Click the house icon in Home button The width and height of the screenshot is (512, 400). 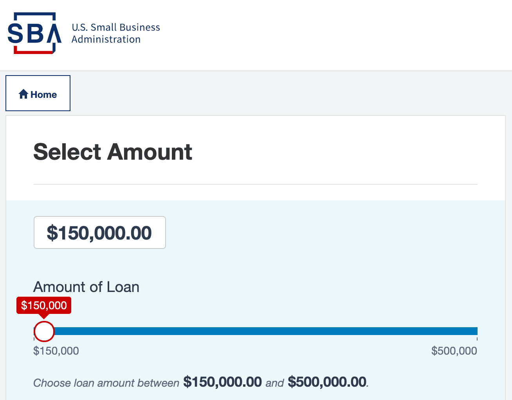(23, 94)
